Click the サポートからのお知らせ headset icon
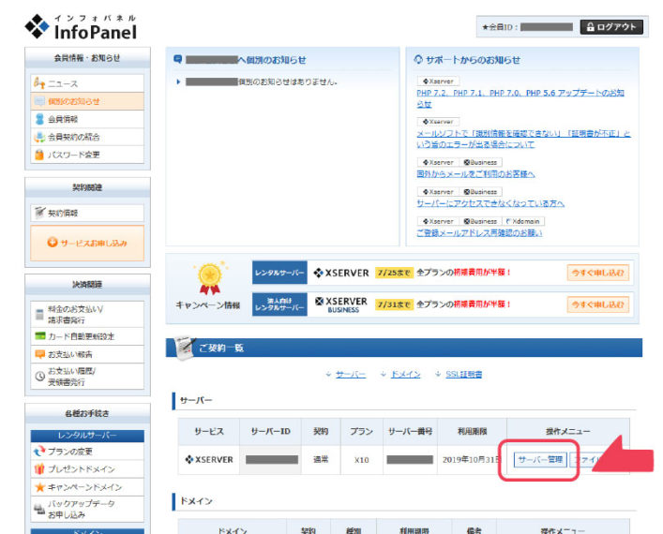Screen dimensions: 663x534 (418, 59)
